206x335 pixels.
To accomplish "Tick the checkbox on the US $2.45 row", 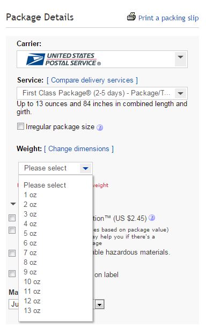I will (12, 218).
